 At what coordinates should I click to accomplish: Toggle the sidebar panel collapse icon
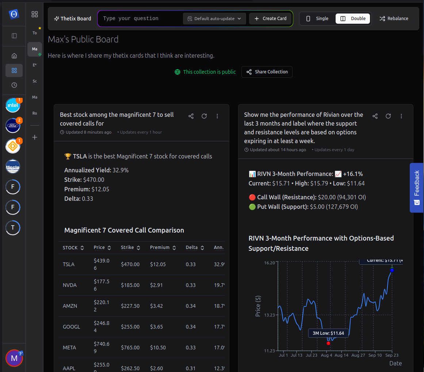(x=14, y=36)
